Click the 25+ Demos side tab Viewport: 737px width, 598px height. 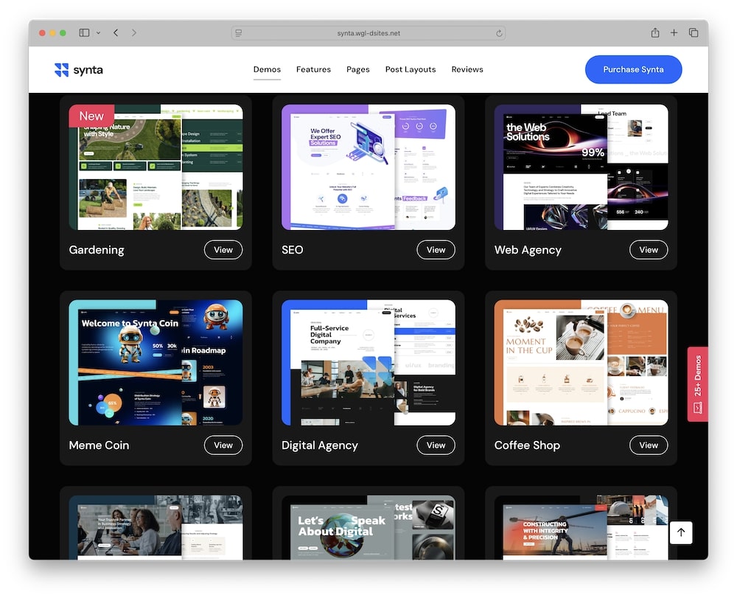(697, 384)
